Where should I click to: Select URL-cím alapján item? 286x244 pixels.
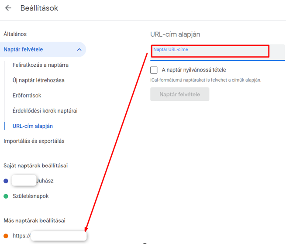[33, 126]
